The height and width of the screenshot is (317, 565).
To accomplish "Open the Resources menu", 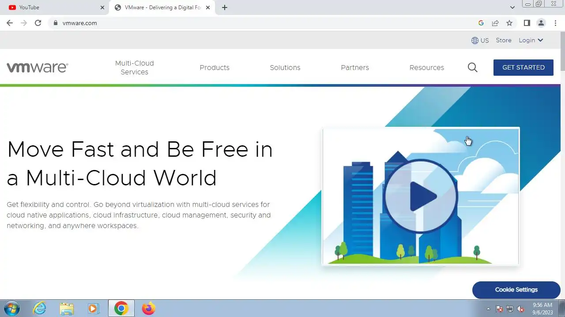I will click(x=427, y=67).
